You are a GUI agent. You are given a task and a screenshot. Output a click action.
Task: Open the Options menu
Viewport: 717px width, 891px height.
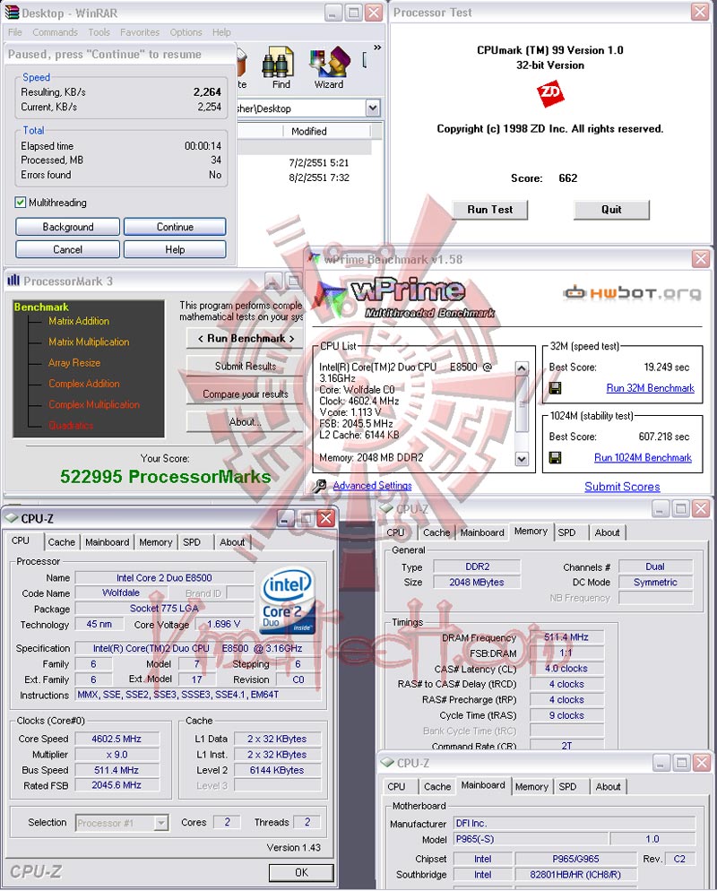(x=186, y=32)
